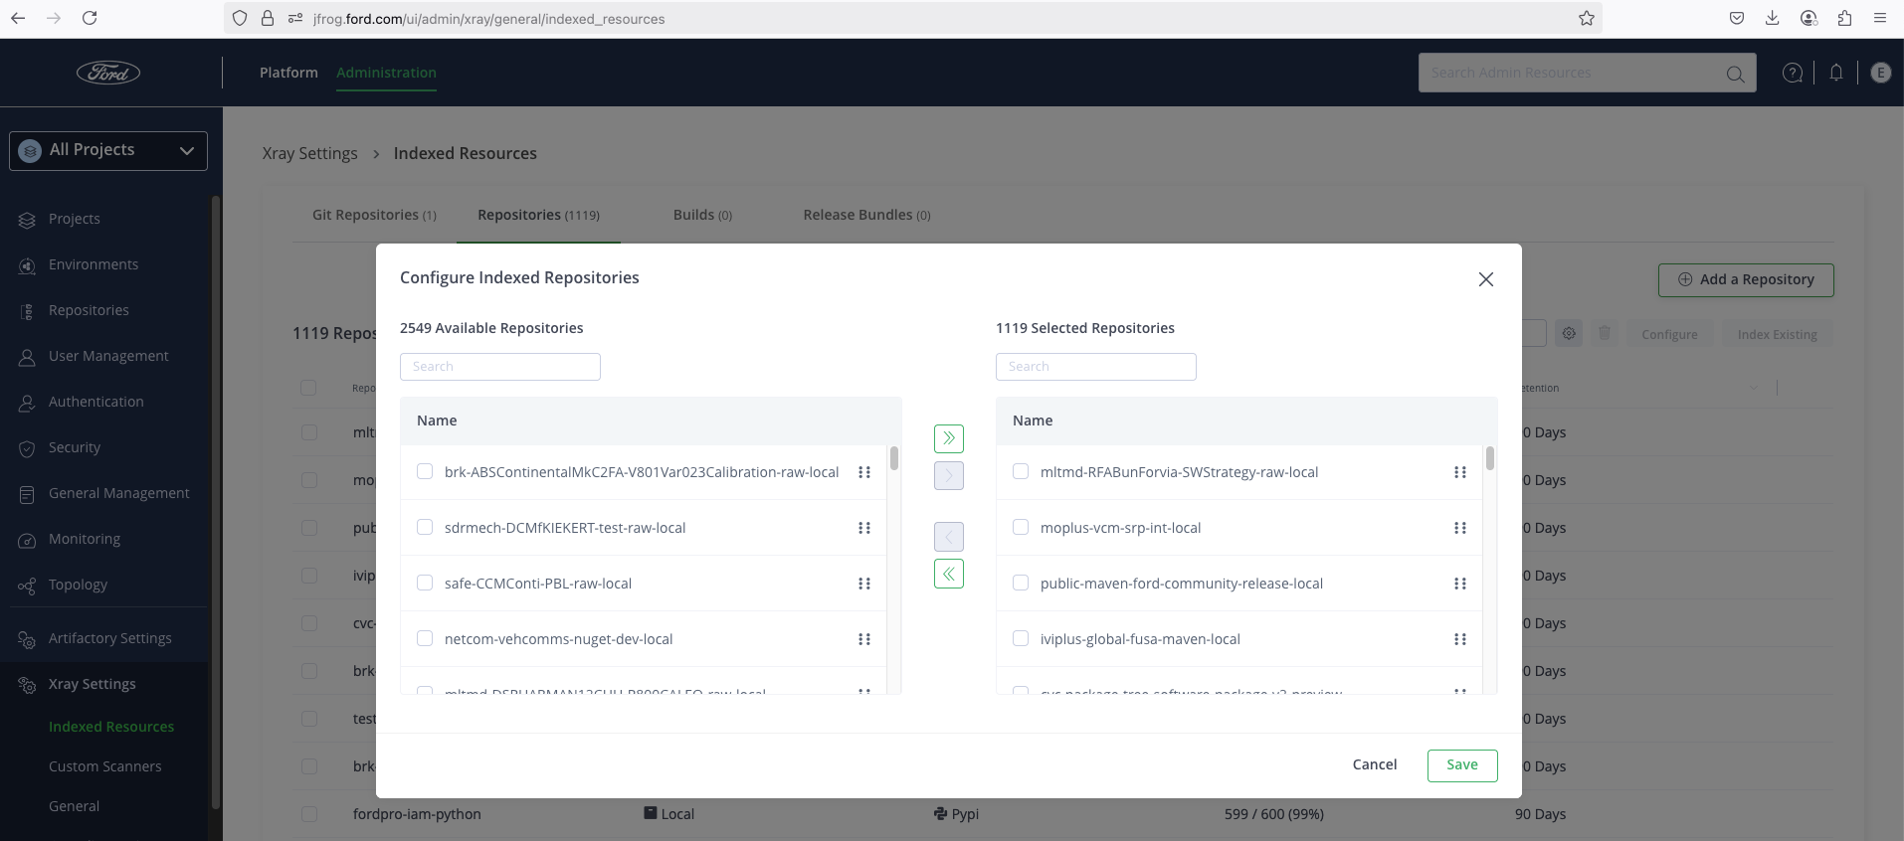Click drag handle for public-maven-ford-community row
The height and width of the screenshot is (841, 1904).
1460,584
